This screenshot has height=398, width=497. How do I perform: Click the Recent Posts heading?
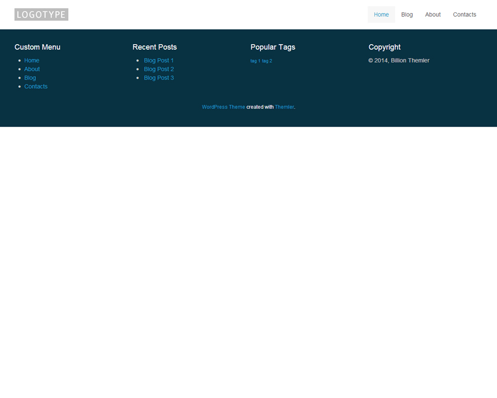155,47
